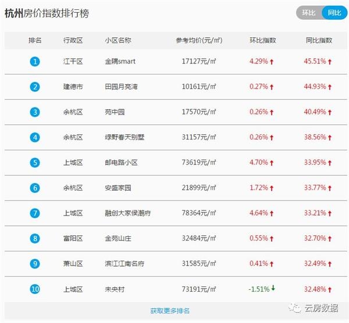Select community name 安盛家园

pos(118,188)
